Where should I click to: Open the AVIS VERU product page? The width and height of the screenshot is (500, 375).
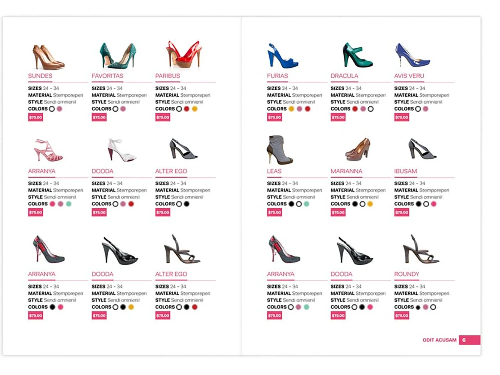[410, 76]
